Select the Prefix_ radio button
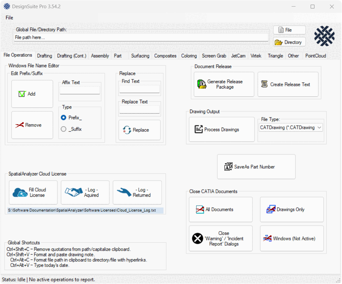Image resolution: width=342 pixels, height=284 pixels. 63,118
